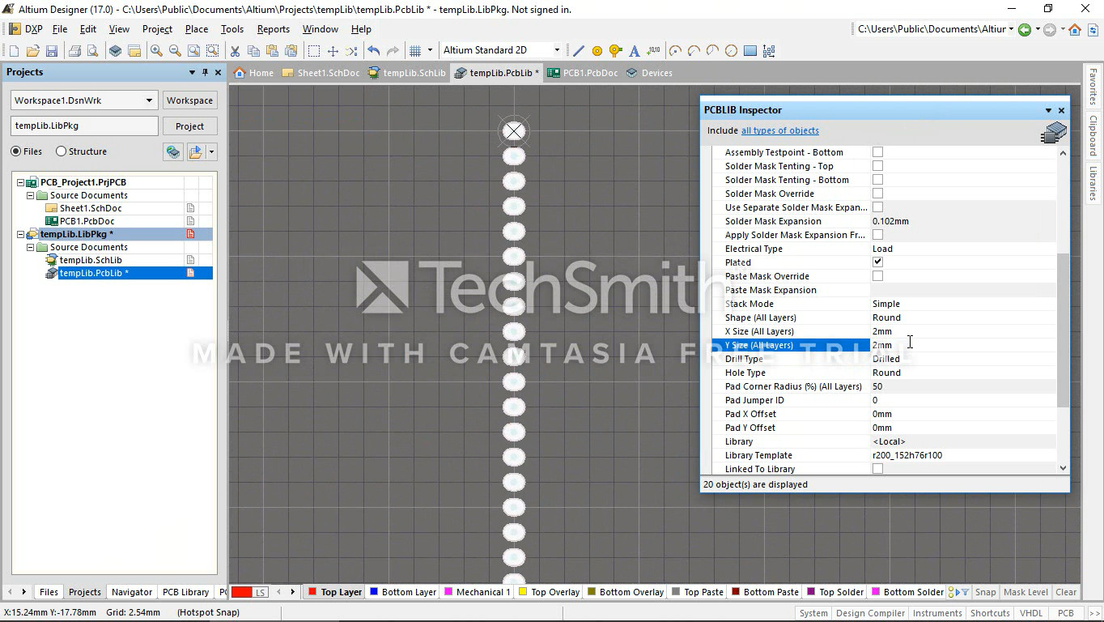Click the 'all types of objects' link
Viewport: 1104px width, 622px height.
point(779,130)
